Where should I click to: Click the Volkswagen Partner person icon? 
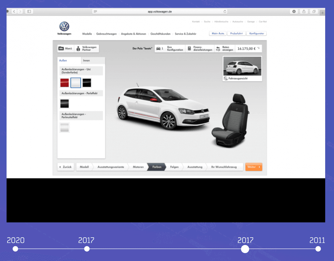[x=78, y=49]
